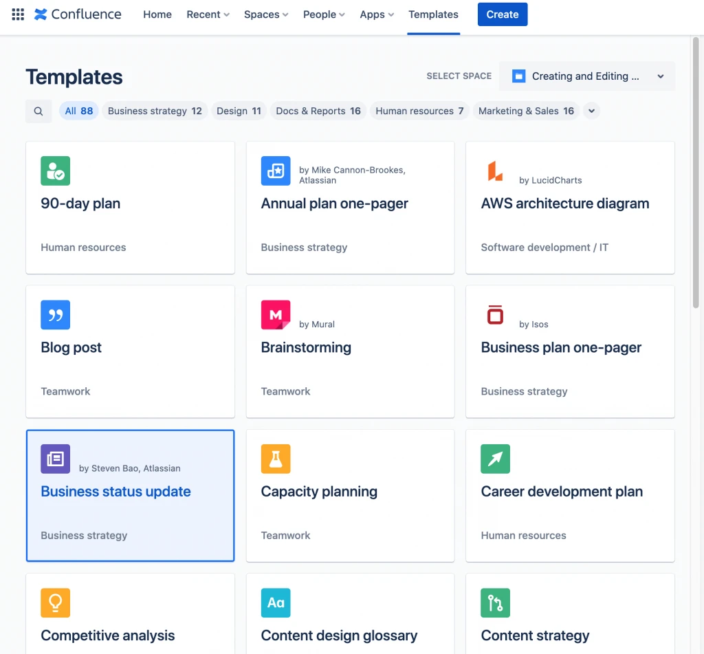Click 'Human resources' label on Career development card
This screenshot has height=654, width=704.
523,536
